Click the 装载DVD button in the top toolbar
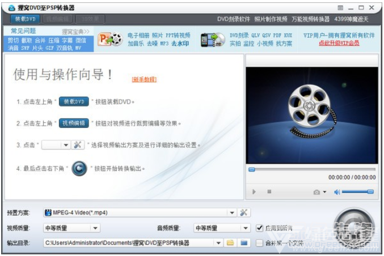The image size is (384, 256). (x=25, y=19)
